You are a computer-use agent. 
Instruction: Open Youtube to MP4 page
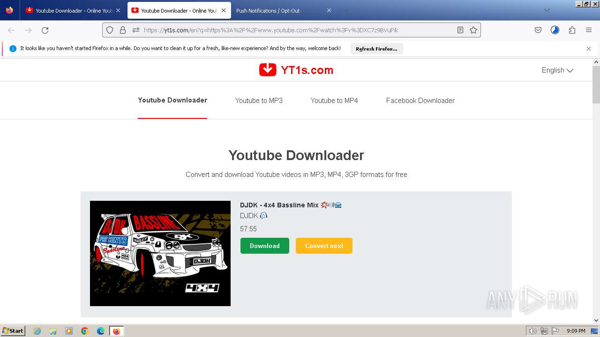[334, 101]
